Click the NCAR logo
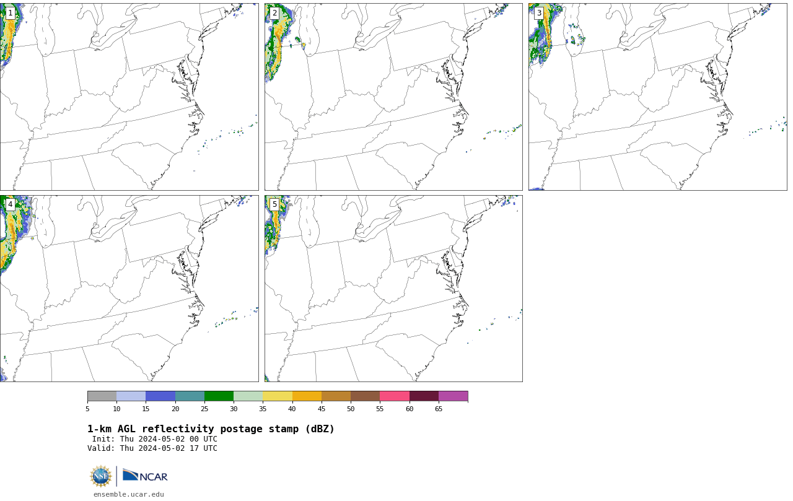 145,476
